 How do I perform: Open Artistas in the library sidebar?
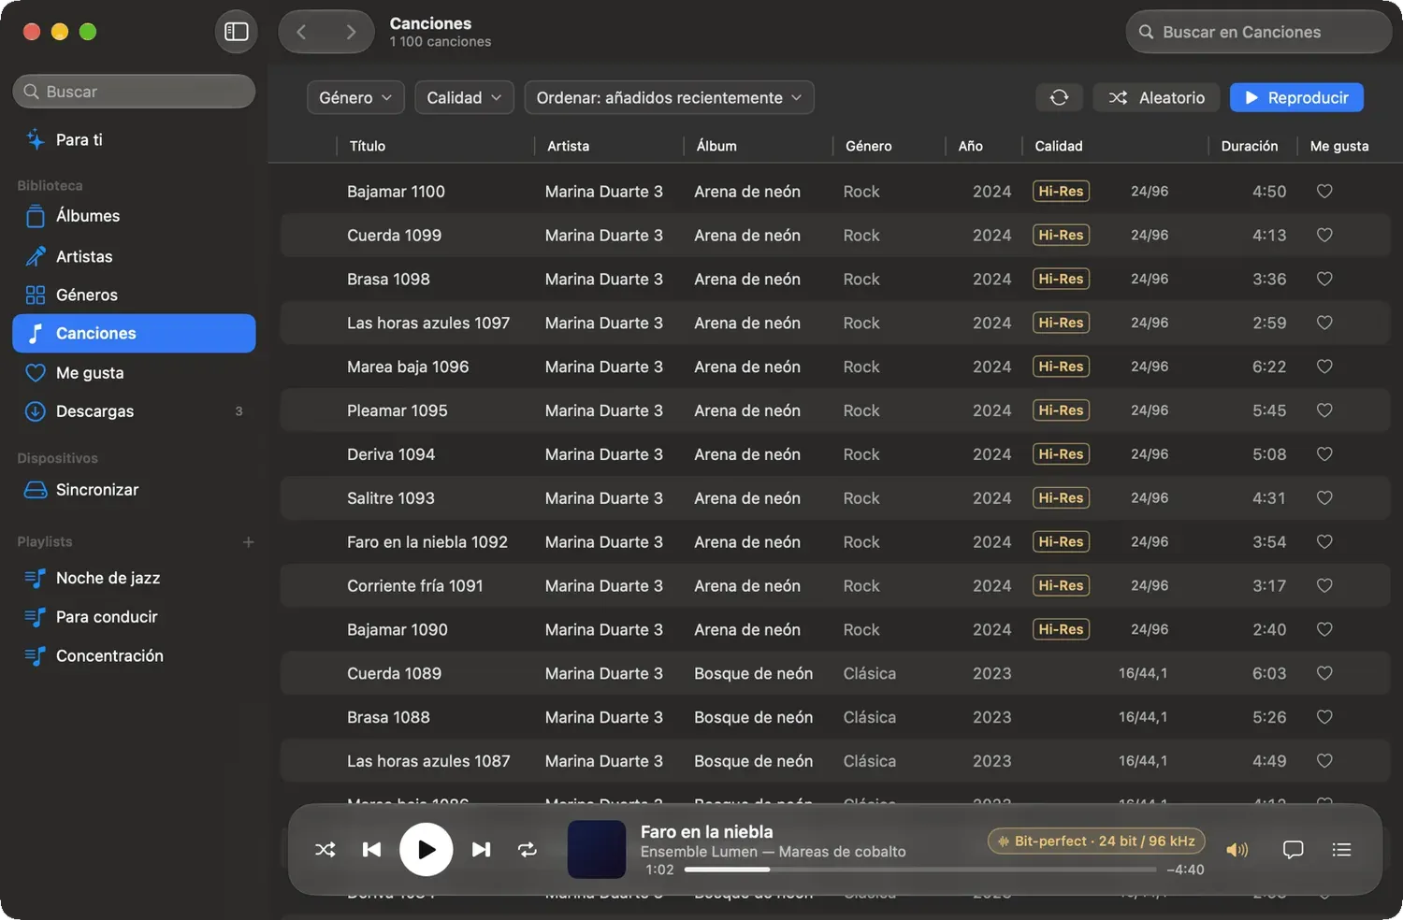[x=134, y=256]
